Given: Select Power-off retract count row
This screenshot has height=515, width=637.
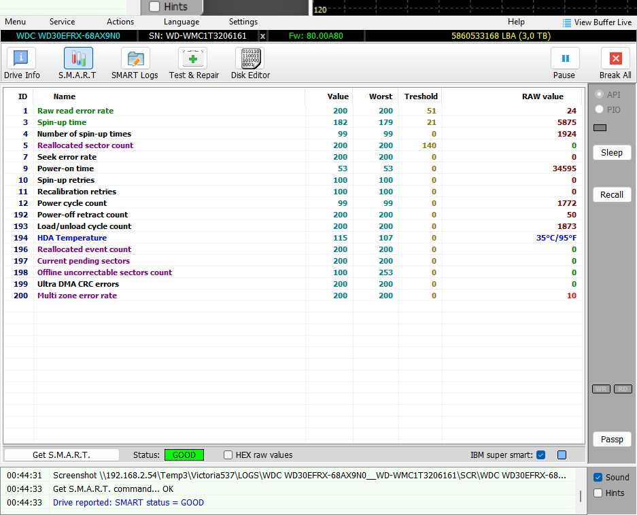Looking at the screenshot, I should point(294,215).
